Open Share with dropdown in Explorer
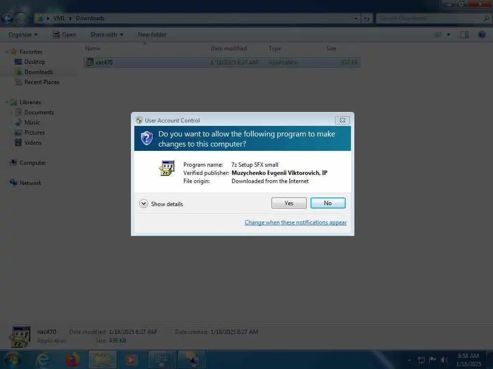 tap(106, 35)
